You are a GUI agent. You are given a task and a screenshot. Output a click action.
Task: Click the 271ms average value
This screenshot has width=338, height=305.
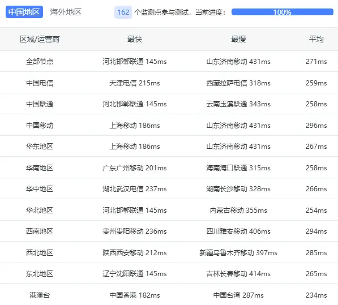316,62
